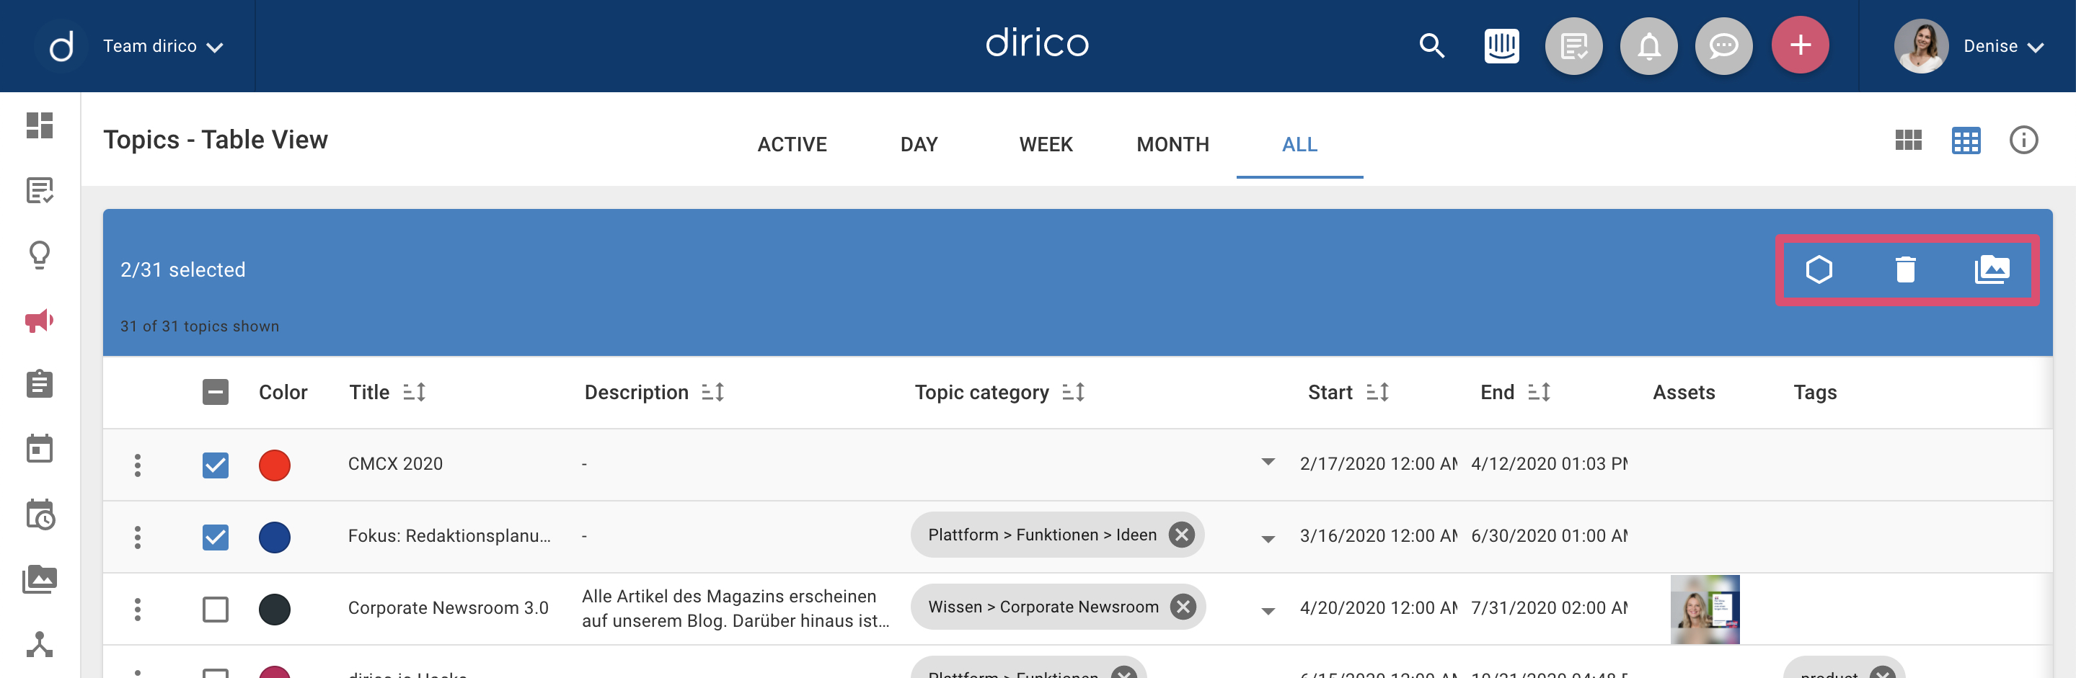Click the red color dot of CMCX 2020
This screenshot has height=678, width=2076.
[x=275, y=465]
